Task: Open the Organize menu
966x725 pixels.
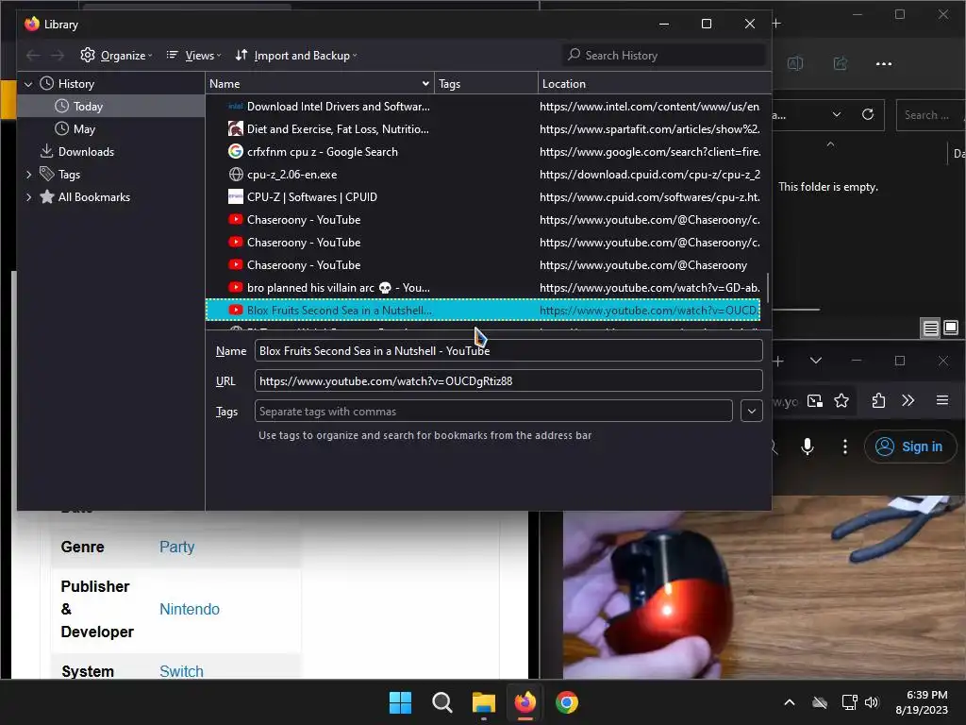Action: click(116, 56)
